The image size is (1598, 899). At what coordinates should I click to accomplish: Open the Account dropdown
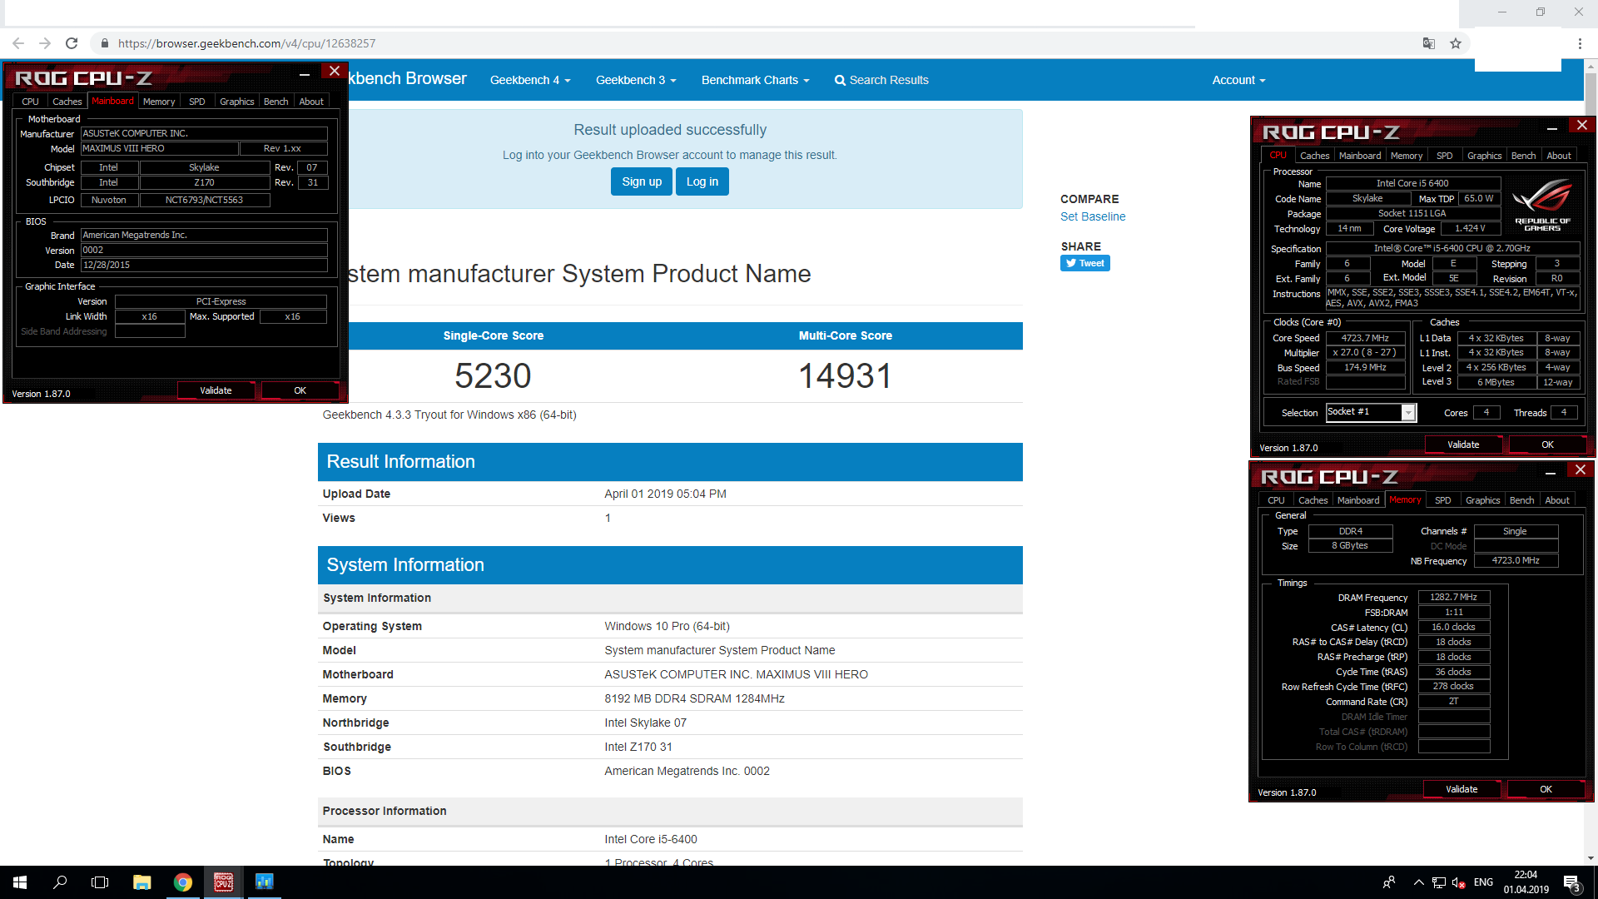tap(1238, 80)
